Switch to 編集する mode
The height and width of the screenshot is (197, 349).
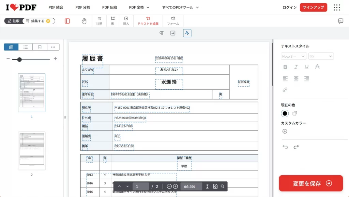pyautogui.click(x=38, y=21)
